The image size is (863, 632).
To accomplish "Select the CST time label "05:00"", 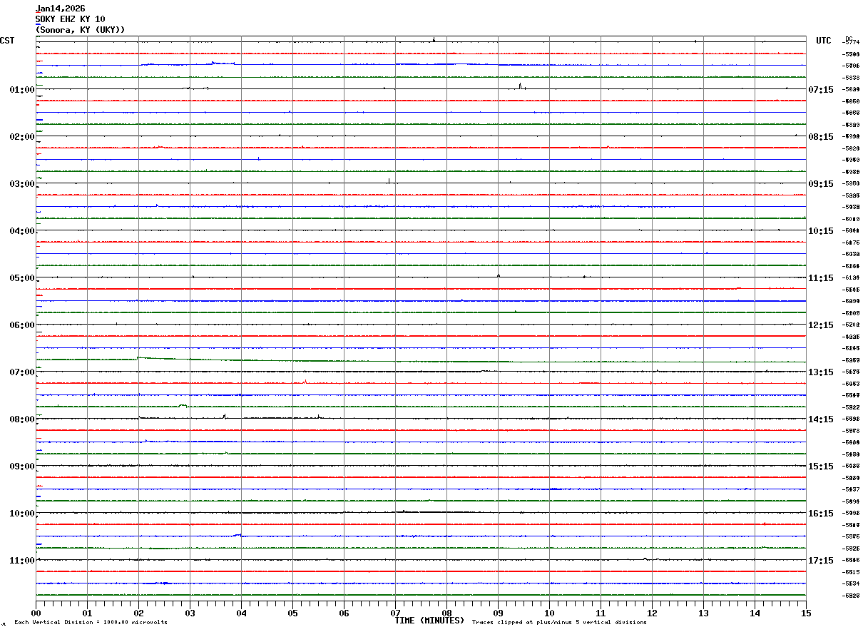I will coord(22,278).
